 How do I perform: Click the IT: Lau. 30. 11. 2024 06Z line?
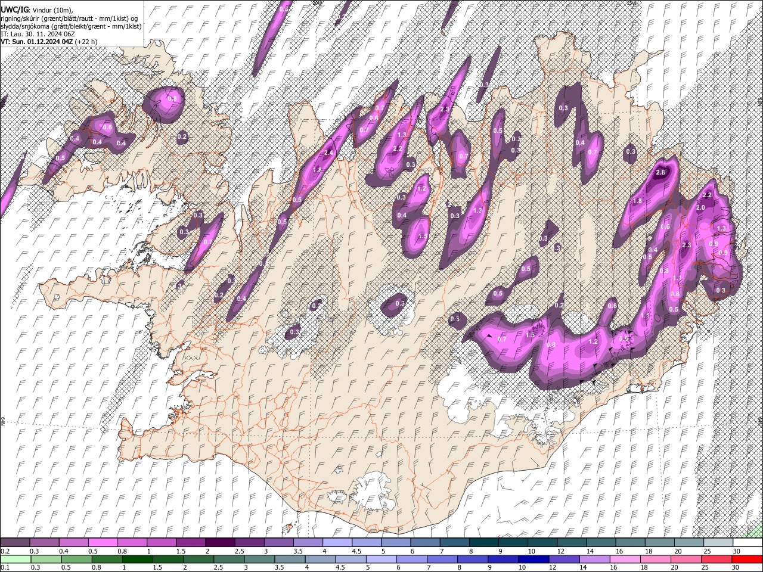(38, 34)
